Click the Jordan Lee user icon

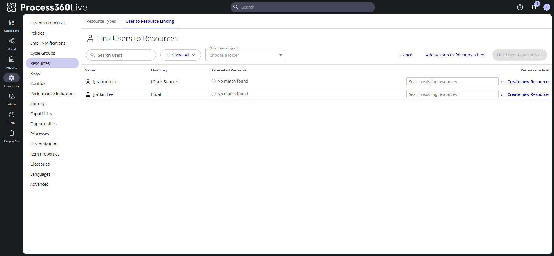click(x=88, y=94)
